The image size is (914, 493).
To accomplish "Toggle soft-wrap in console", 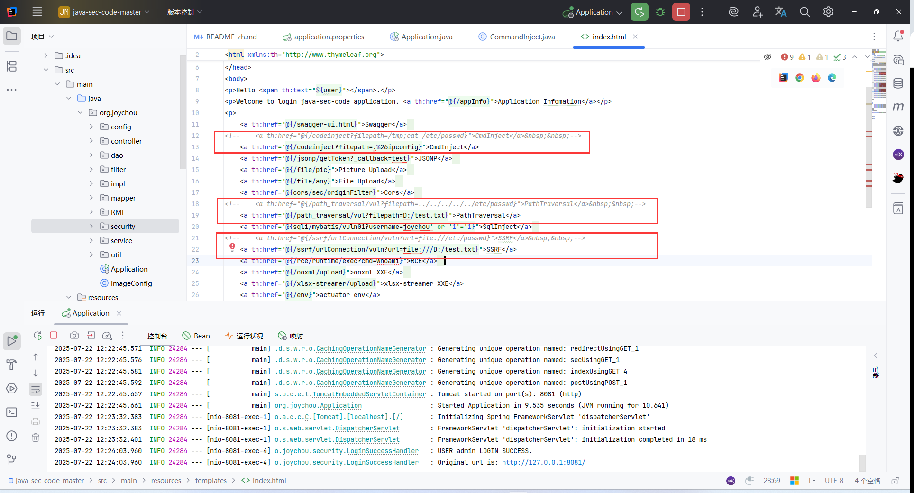I will pos(36,389).
